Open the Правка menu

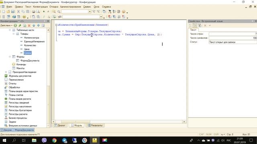(x=19, y=7)
